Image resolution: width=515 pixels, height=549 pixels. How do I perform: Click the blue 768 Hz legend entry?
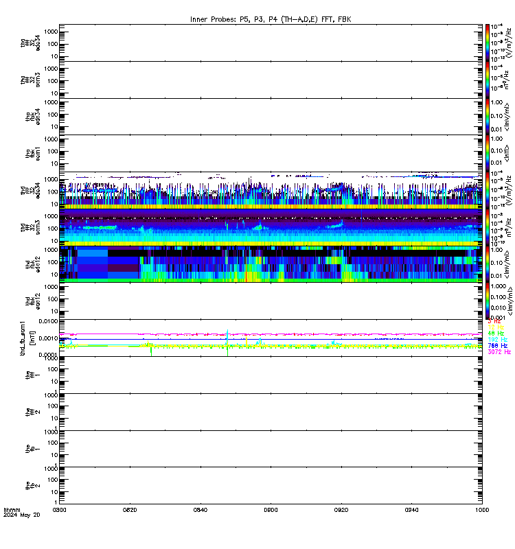497,346
